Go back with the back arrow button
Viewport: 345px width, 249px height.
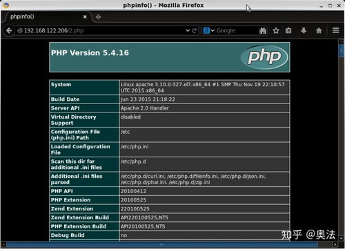(x=9, y=30)
